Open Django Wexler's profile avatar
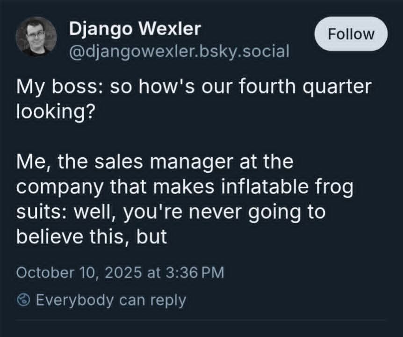Screen dimensions: 403x337 (x=36, y=37)
